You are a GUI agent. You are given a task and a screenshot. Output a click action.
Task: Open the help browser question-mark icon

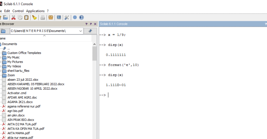click(x=81, y=18)
